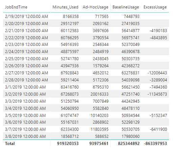Select BaselineUsage value 7448793
The width and height of the screenshot is (176, 149).
point(132,17)
